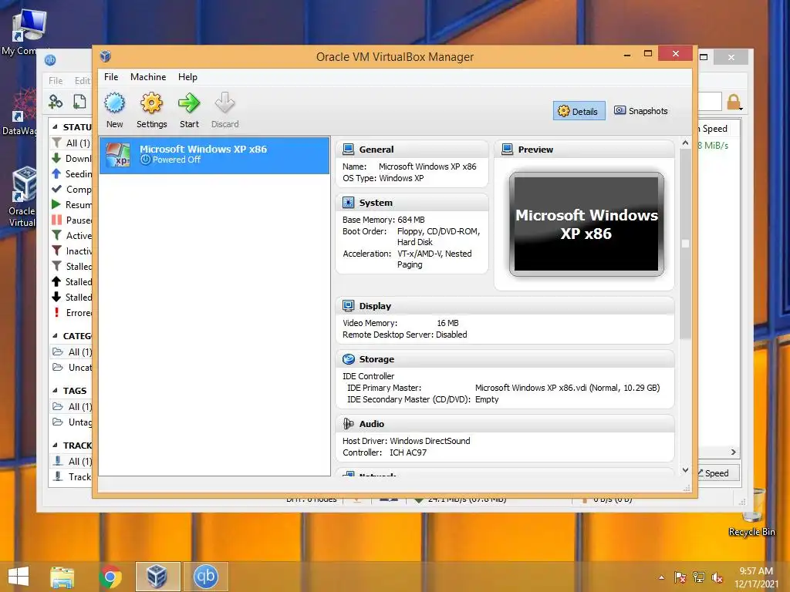
Task: Click the greyed Discard arrow icon
Action: pos(225,103)
